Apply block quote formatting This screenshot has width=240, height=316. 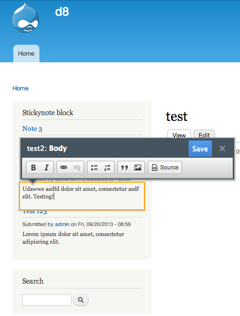pos(125,168)
